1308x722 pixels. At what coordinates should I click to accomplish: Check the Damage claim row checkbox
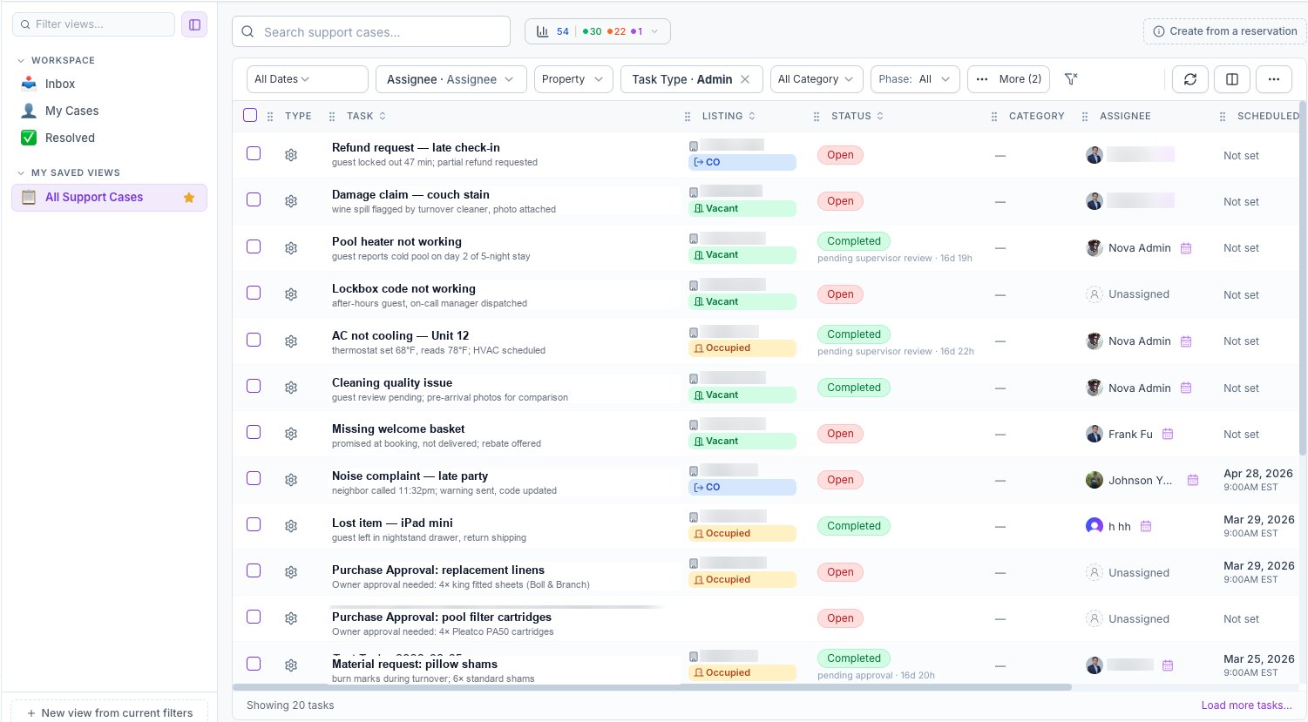[254, 199]
